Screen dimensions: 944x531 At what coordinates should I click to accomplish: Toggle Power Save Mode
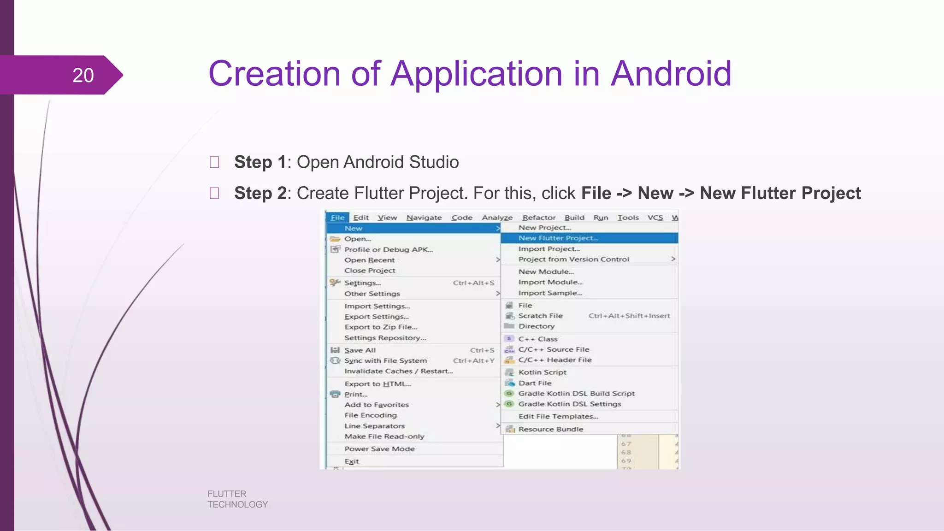tap(379, 449)
